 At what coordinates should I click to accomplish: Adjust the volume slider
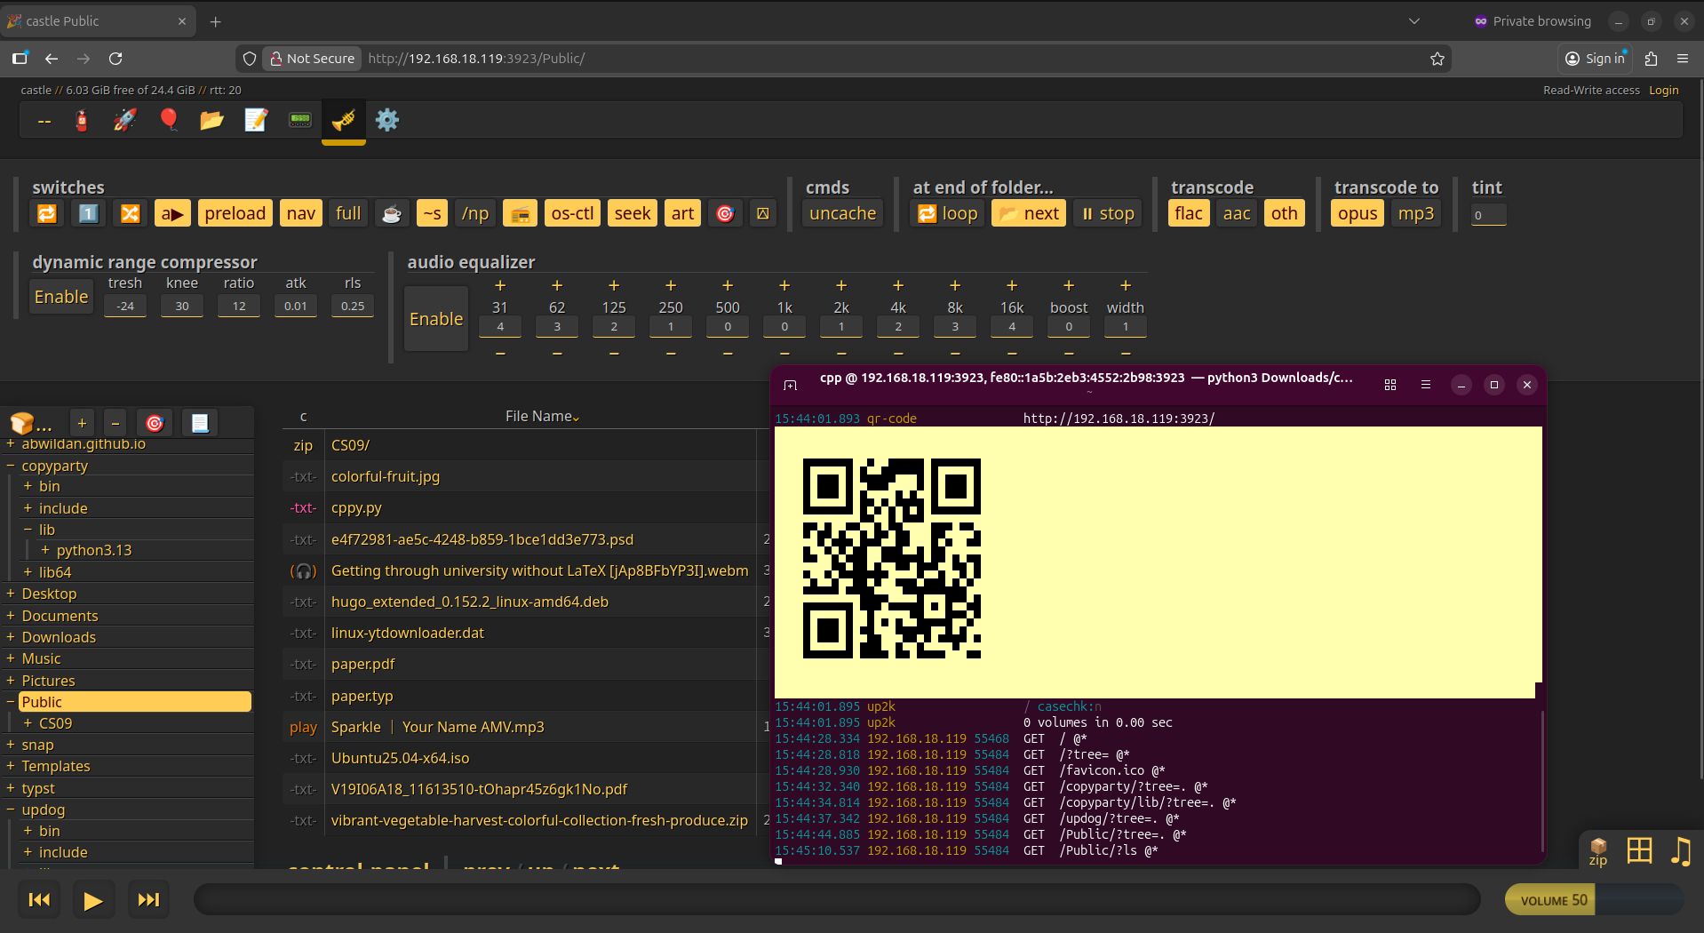[x=1594, y=900]
